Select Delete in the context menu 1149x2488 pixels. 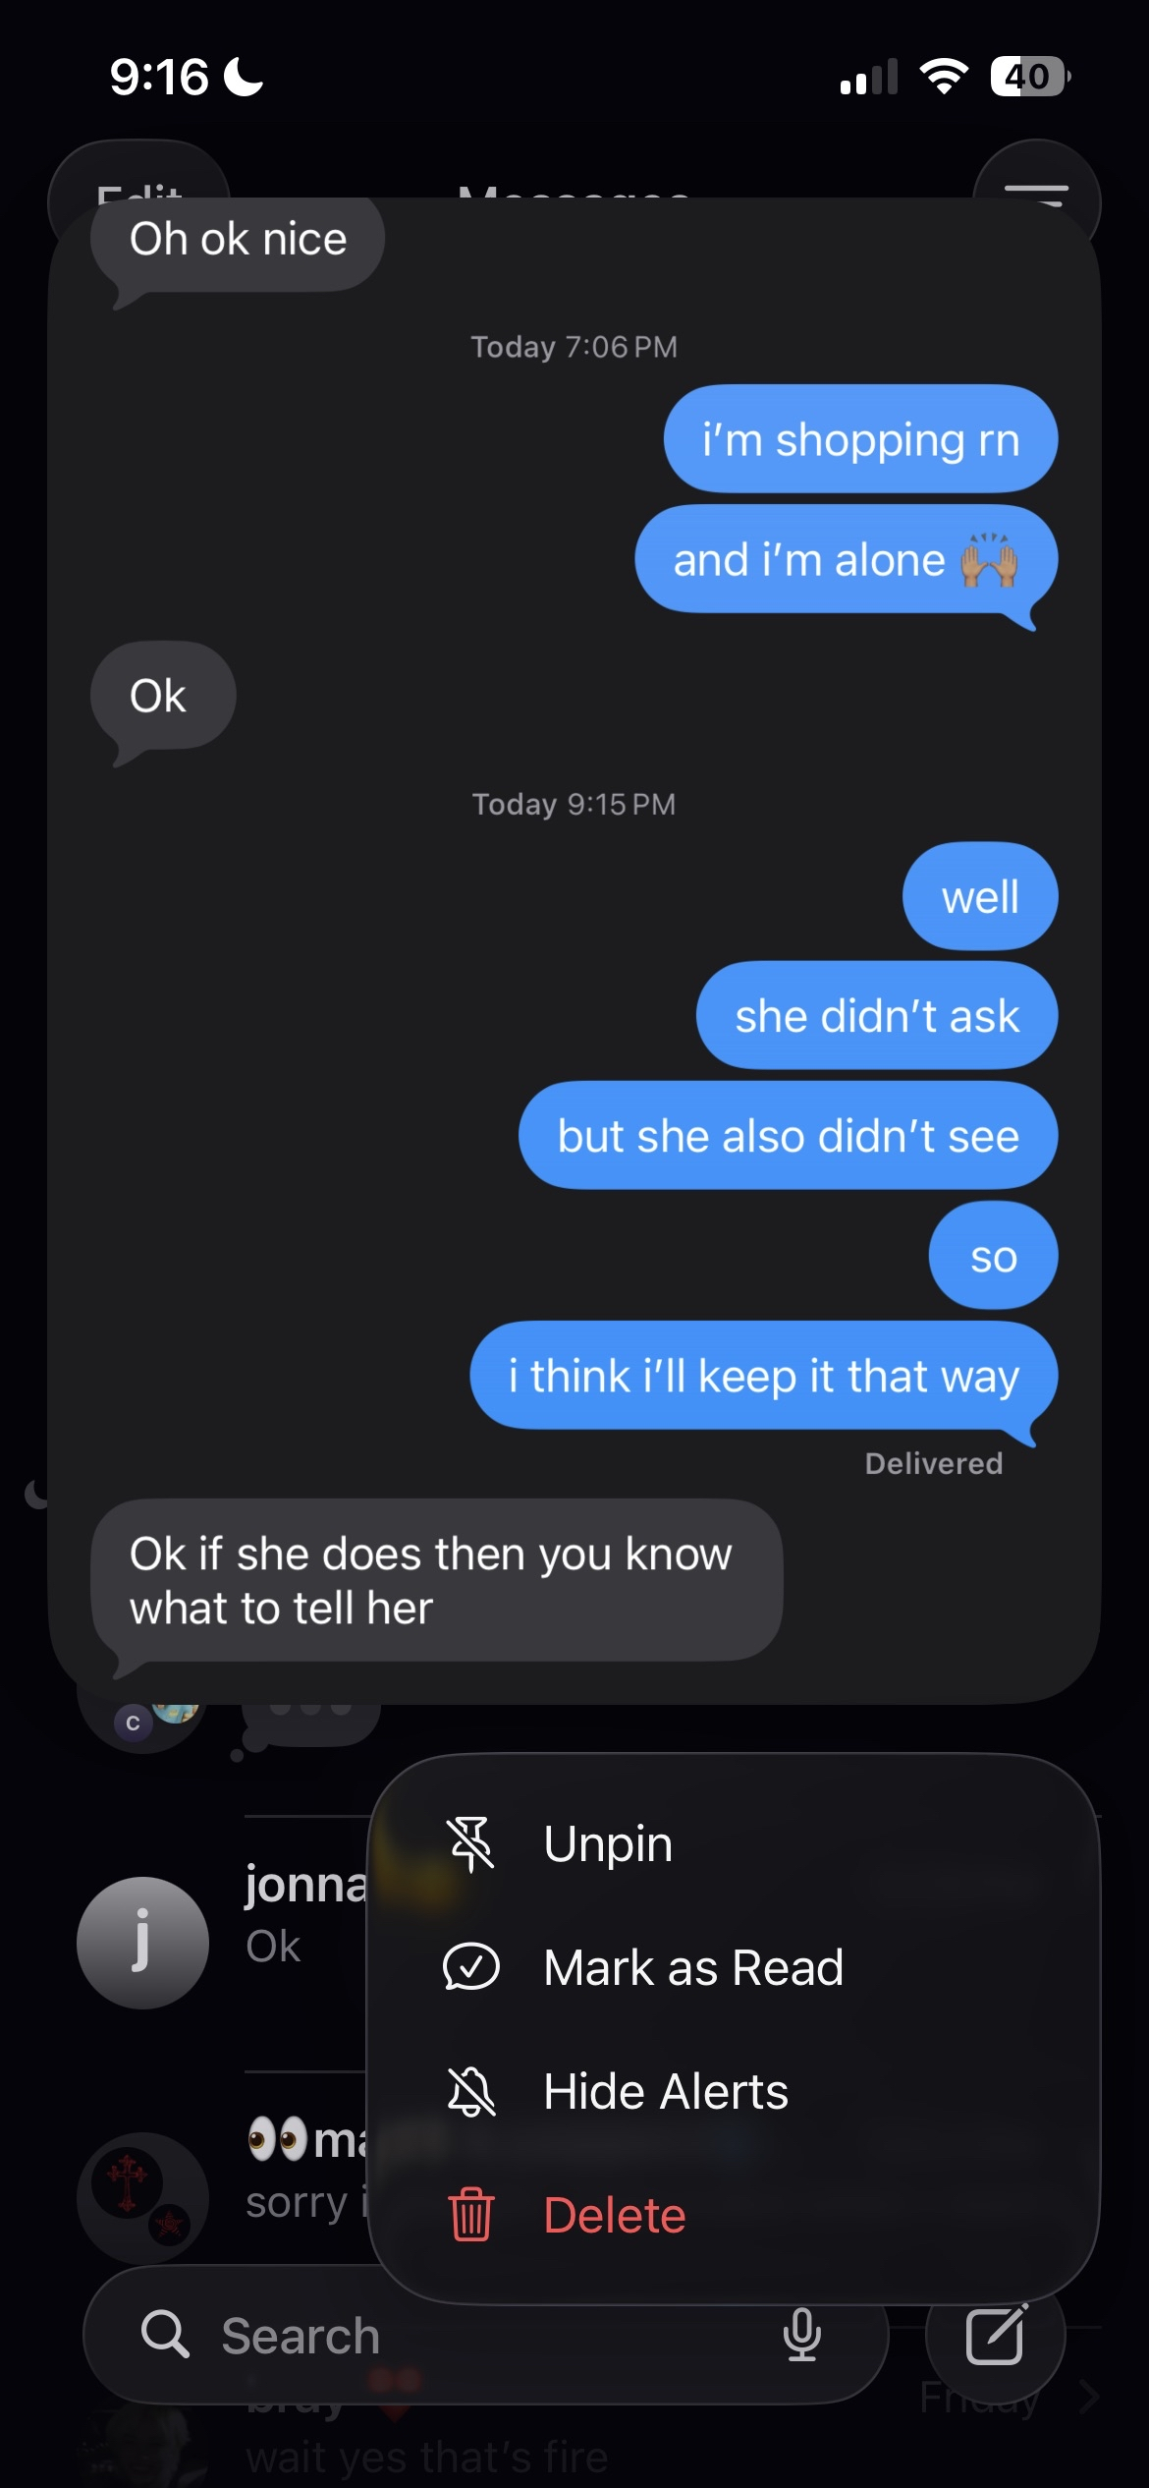(733, 2215)
